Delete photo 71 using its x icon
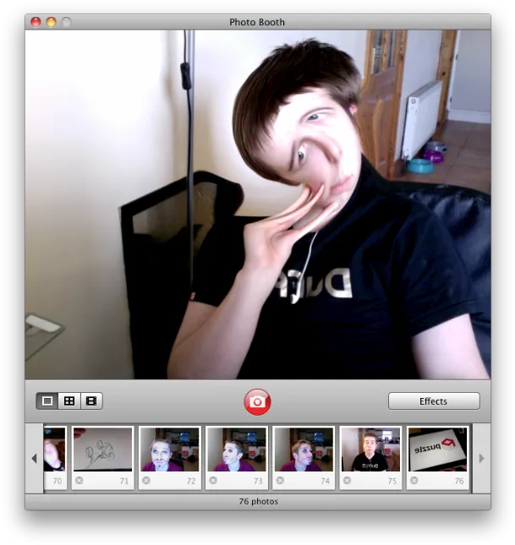515x545 pixels. (x=79, y=480)
